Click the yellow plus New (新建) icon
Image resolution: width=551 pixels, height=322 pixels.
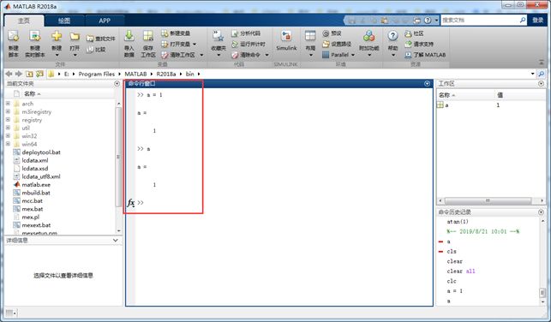57,36
